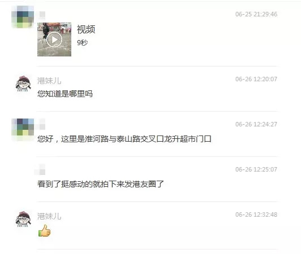The width and height of the screenshot is (301, 254).
Task: Click the blurred username above the 淮河路 message
Action: click(x=40, y=124)
